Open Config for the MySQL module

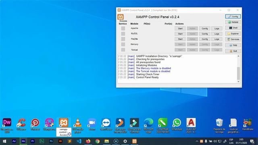205,34
